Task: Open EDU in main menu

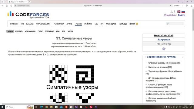Action: pyautogui.click(x=96, y=24)
